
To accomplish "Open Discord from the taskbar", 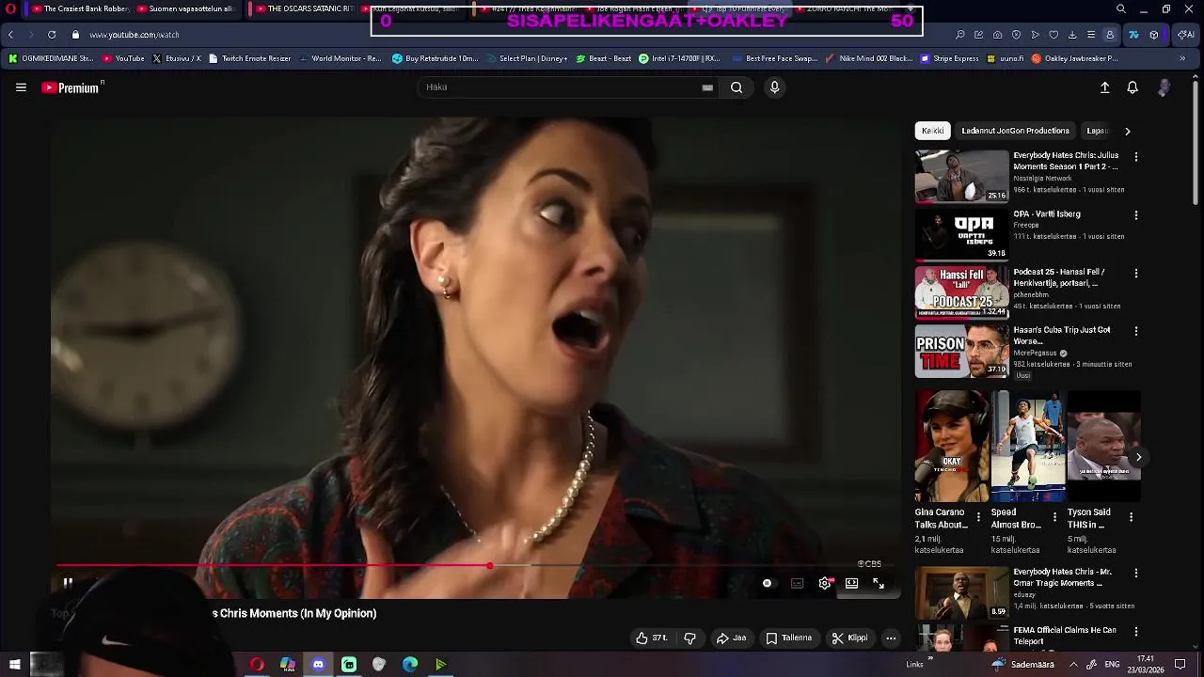I will point(318,664).
